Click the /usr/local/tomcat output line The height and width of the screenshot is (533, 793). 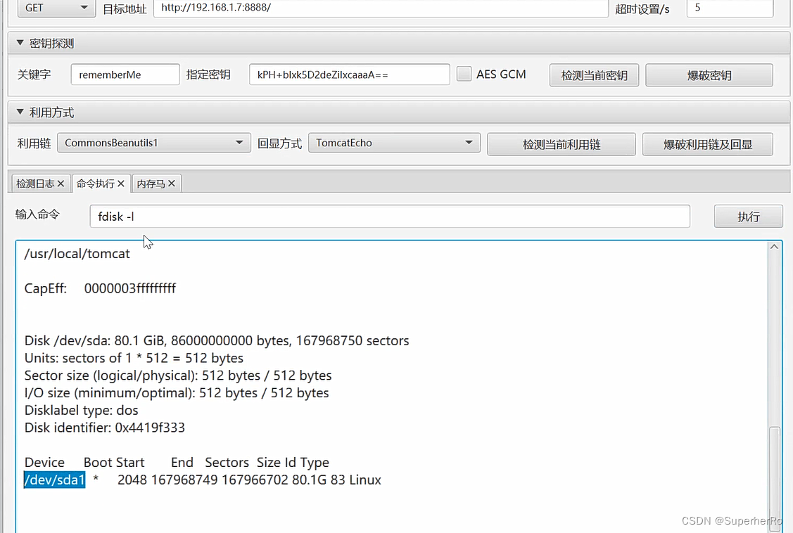pos(77,254)
